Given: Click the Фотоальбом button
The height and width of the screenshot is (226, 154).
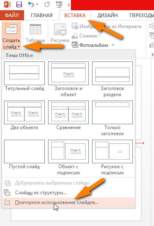Looking at the screenshot, I should [x=90, y=45].
